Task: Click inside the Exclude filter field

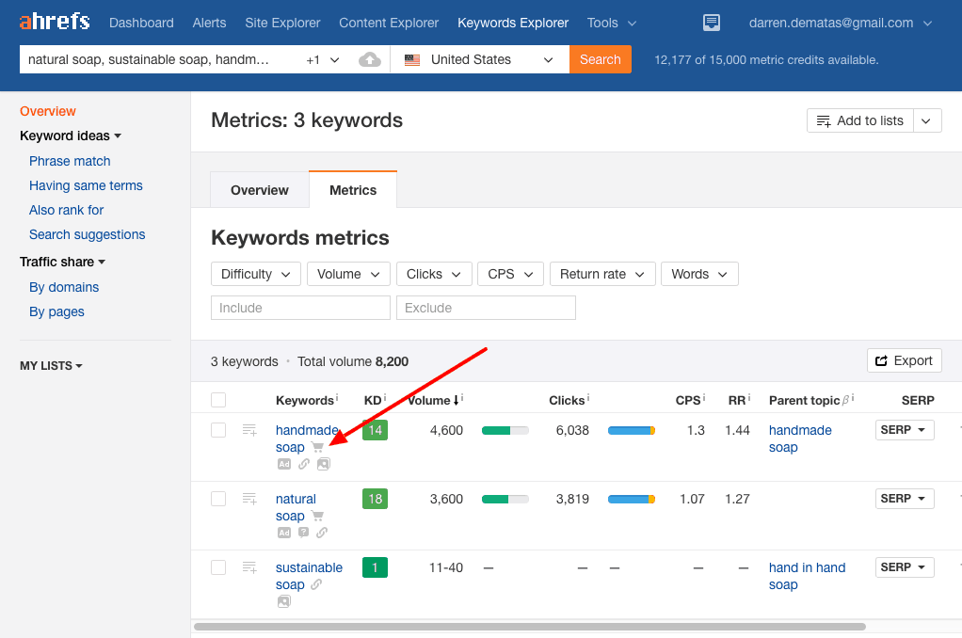Action: tap(486, 308)
